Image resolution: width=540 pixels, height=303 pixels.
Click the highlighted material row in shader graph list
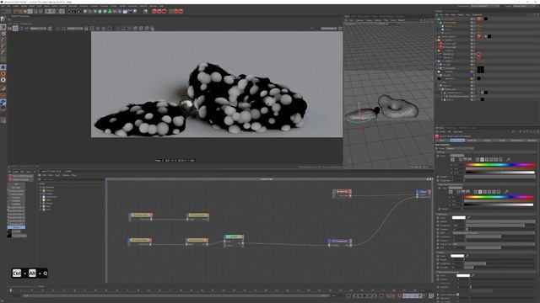16,227
